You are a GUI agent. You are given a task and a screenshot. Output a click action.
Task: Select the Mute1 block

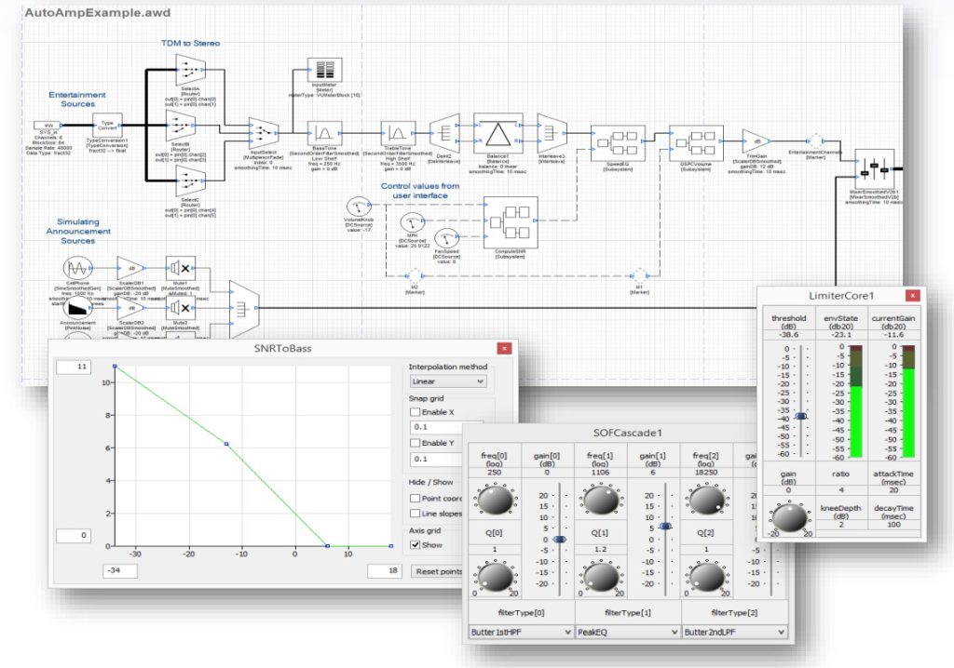(180, 268)
